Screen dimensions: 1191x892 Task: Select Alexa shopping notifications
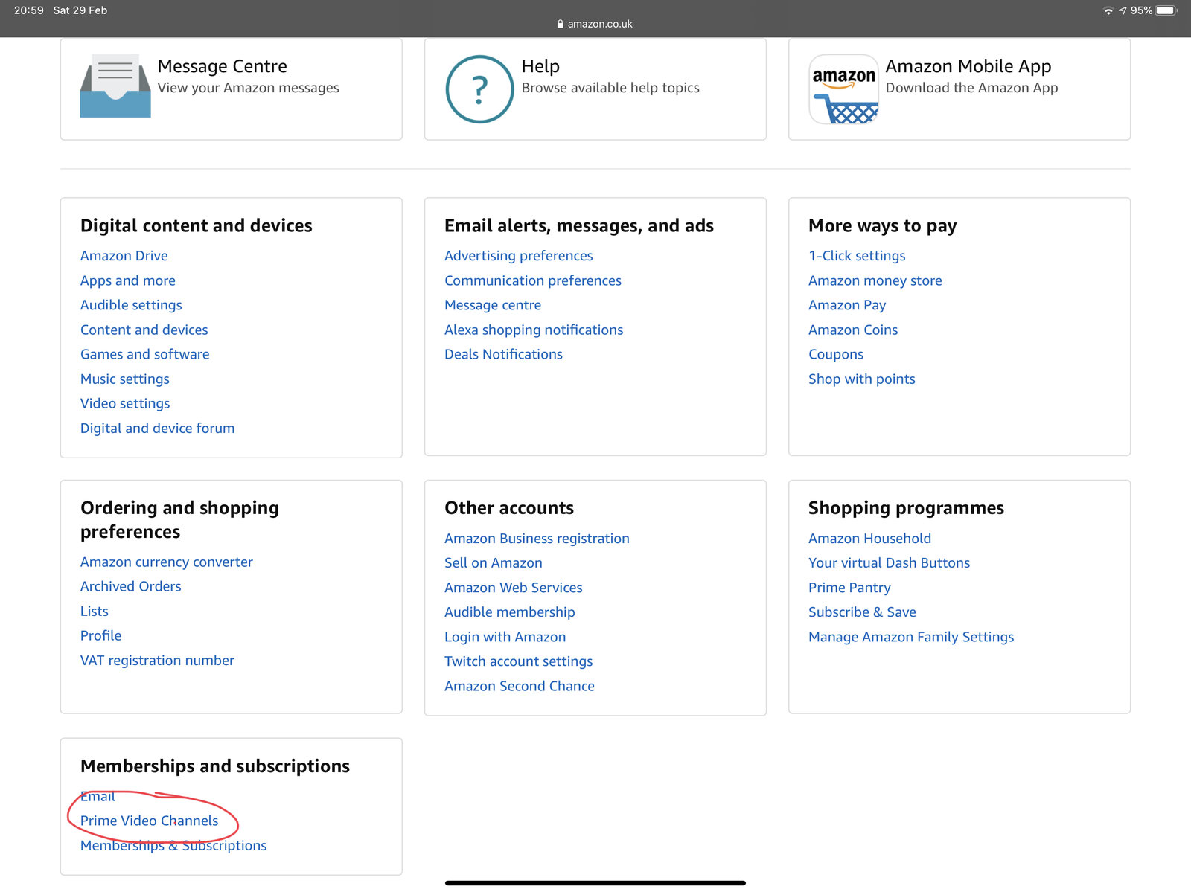tap(533, 330)
